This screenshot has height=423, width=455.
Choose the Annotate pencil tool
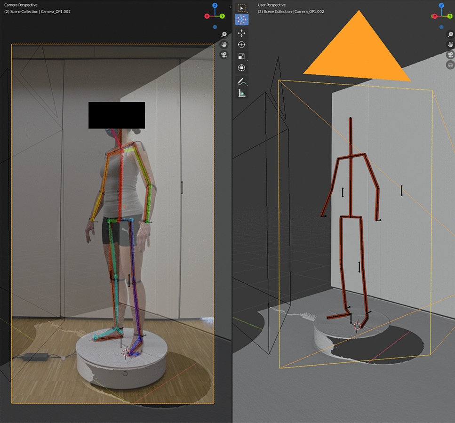tap(241, 81)
